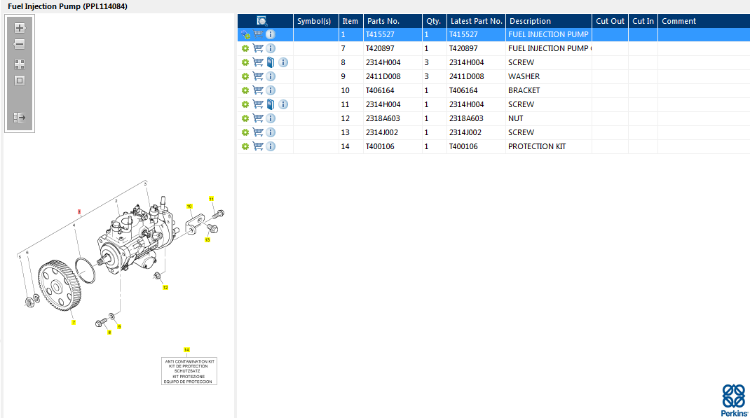750x418 pixels.
Task: Add the BRACKET T406164 to shopping cart
Action: 258,90
